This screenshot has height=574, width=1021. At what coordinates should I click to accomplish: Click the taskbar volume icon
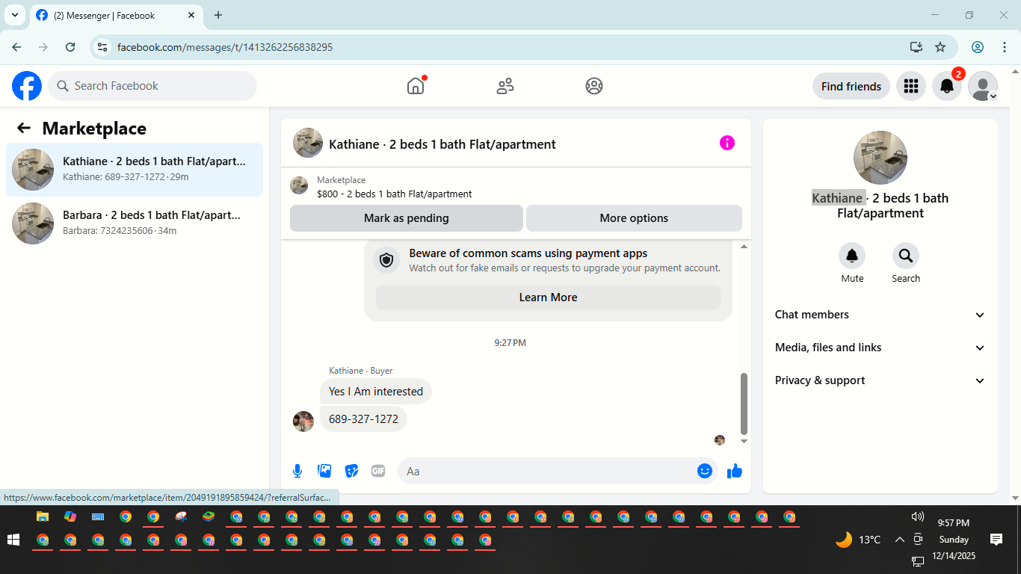918,517
